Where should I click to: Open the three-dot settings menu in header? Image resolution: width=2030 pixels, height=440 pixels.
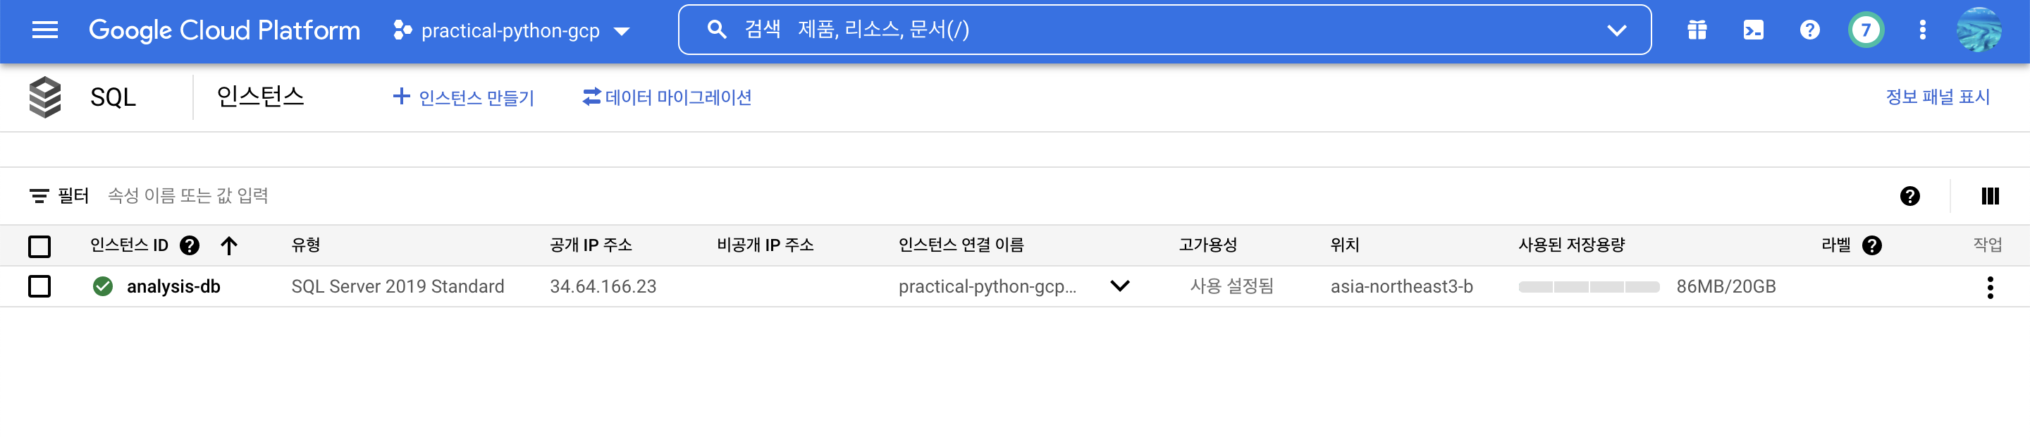1922,30
